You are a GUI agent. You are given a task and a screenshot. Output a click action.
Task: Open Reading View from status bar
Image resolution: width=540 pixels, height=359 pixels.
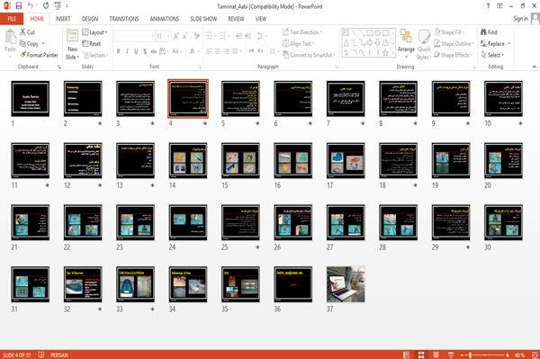(436, 355)
